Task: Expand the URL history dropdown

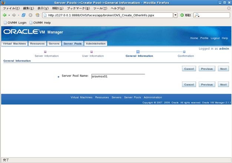Action: click(175, 15)
